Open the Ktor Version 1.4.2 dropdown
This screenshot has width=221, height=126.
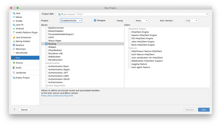pos(191,20)
